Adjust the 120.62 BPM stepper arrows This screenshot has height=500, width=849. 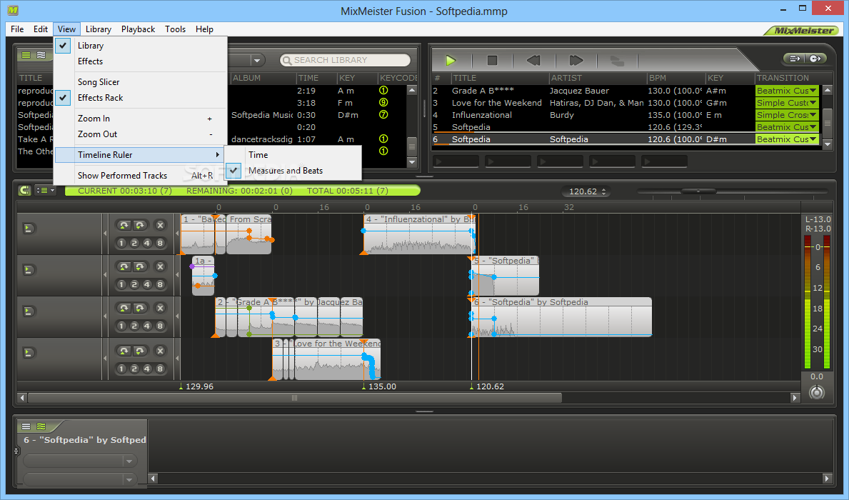pyautogui.click(x=603, y=191)
